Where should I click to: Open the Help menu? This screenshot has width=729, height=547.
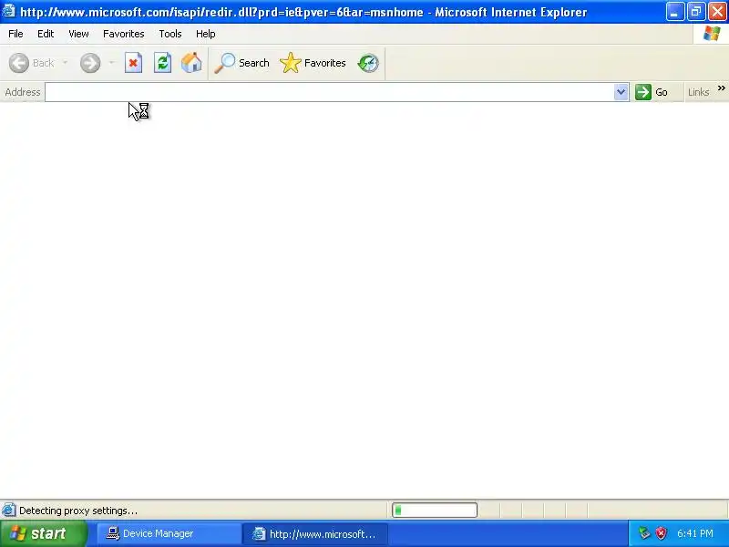click(x=206, y=34)
